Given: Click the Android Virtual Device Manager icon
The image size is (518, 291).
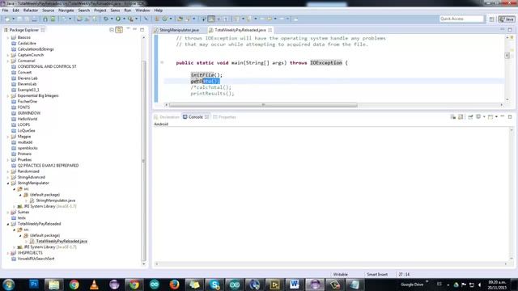Looking at the screenshot, I should click(53, 19).
